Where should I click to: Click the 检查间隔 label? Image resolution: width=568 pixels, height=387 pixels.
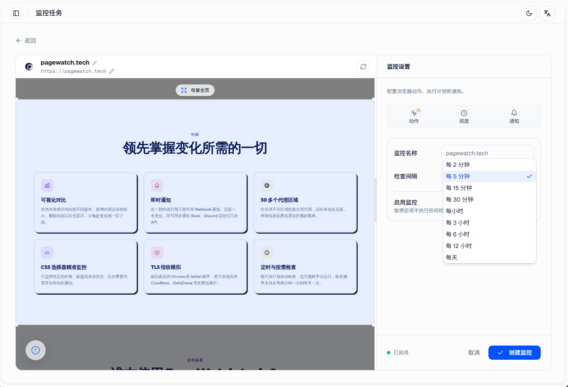coord(406,176)
